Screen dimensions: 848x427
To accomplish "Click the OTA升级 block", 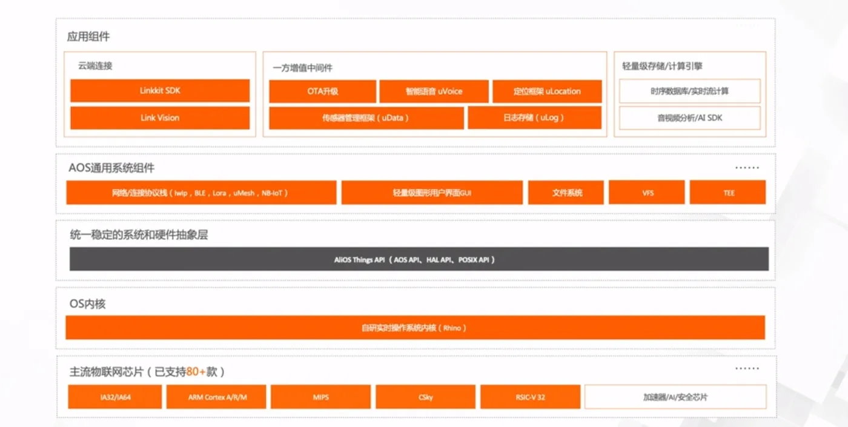I will (322, 91).
